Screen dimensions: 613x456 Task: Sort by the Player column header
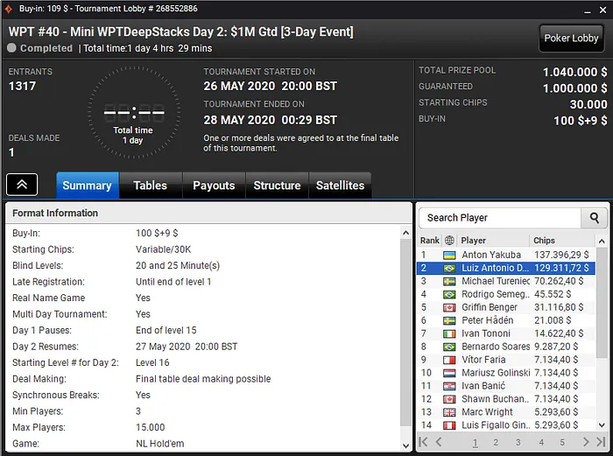tap(493, 241)
